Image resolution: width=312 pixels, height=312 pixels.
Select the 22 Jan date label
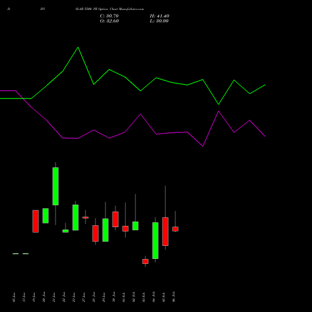[64, 297]
